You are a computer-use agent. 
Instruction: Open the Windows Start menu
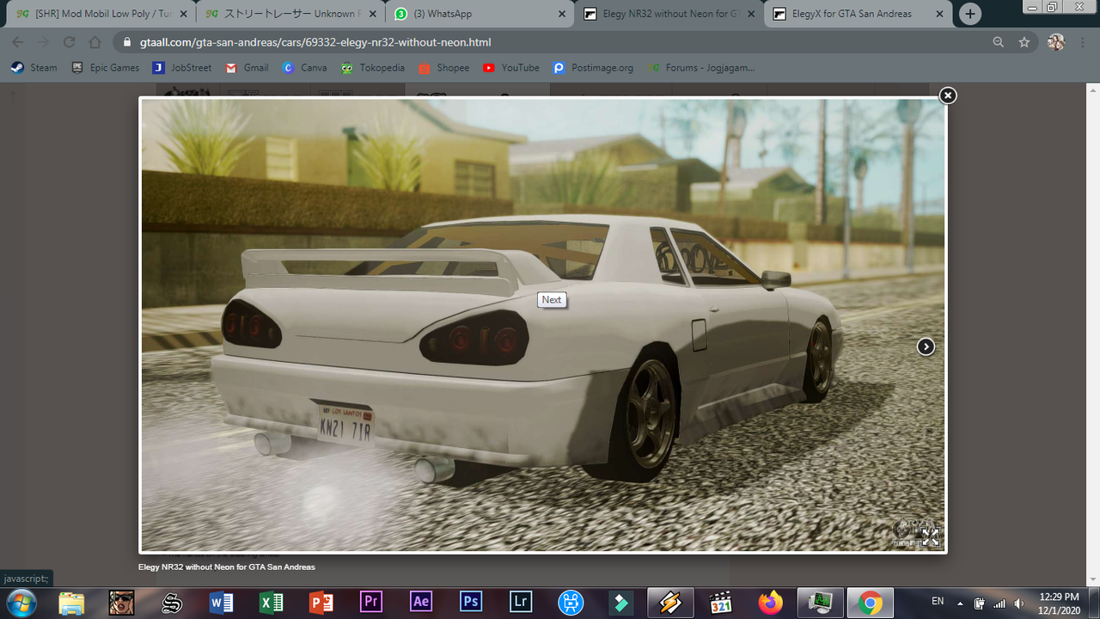pos(20,602)
